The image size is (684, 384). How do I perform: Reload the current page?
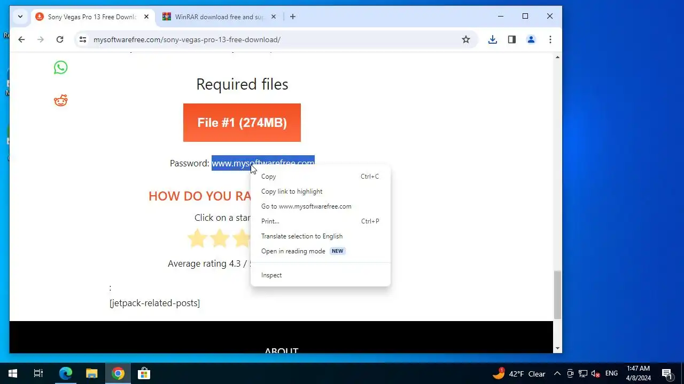click(x=60, y=39)
